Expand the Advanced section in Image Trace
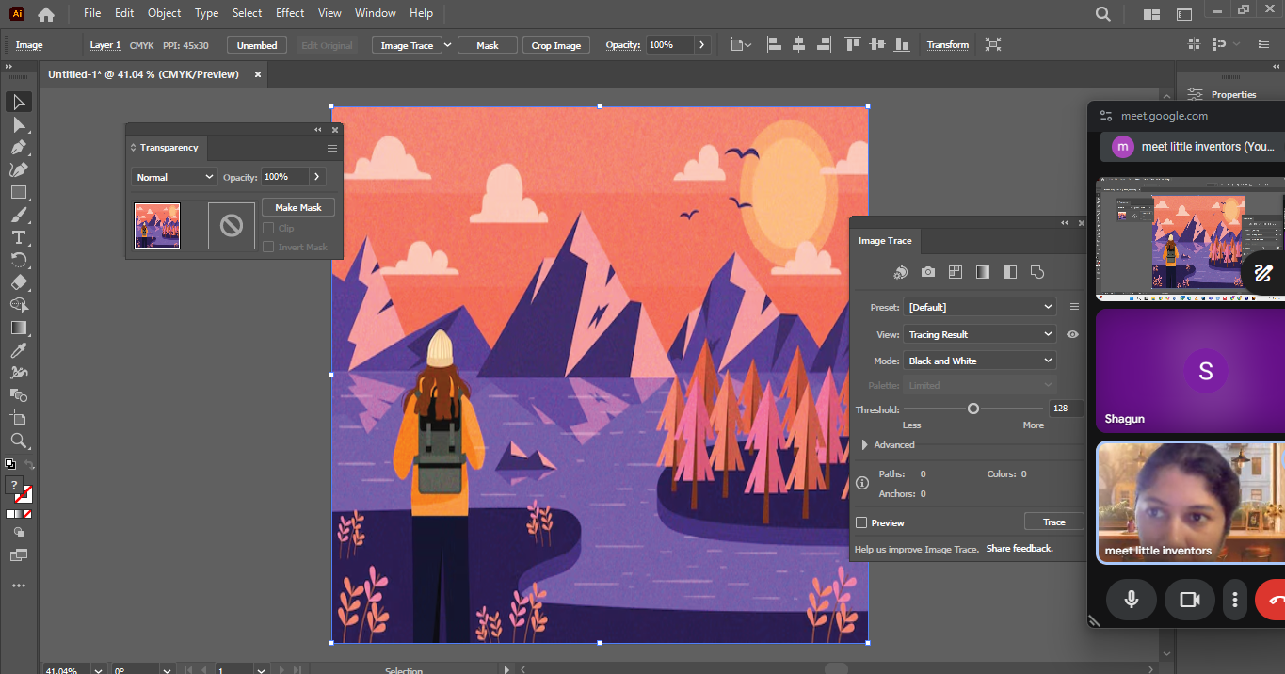The height and width of the screenshot is (674, 1285). 865,445
